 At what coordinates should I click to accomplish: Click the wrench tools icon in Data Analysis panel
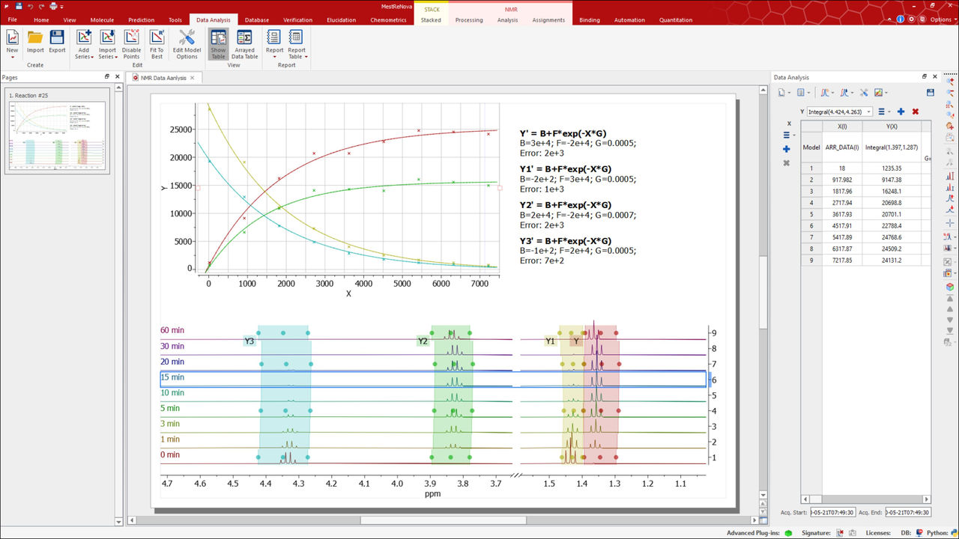point(863,93)
